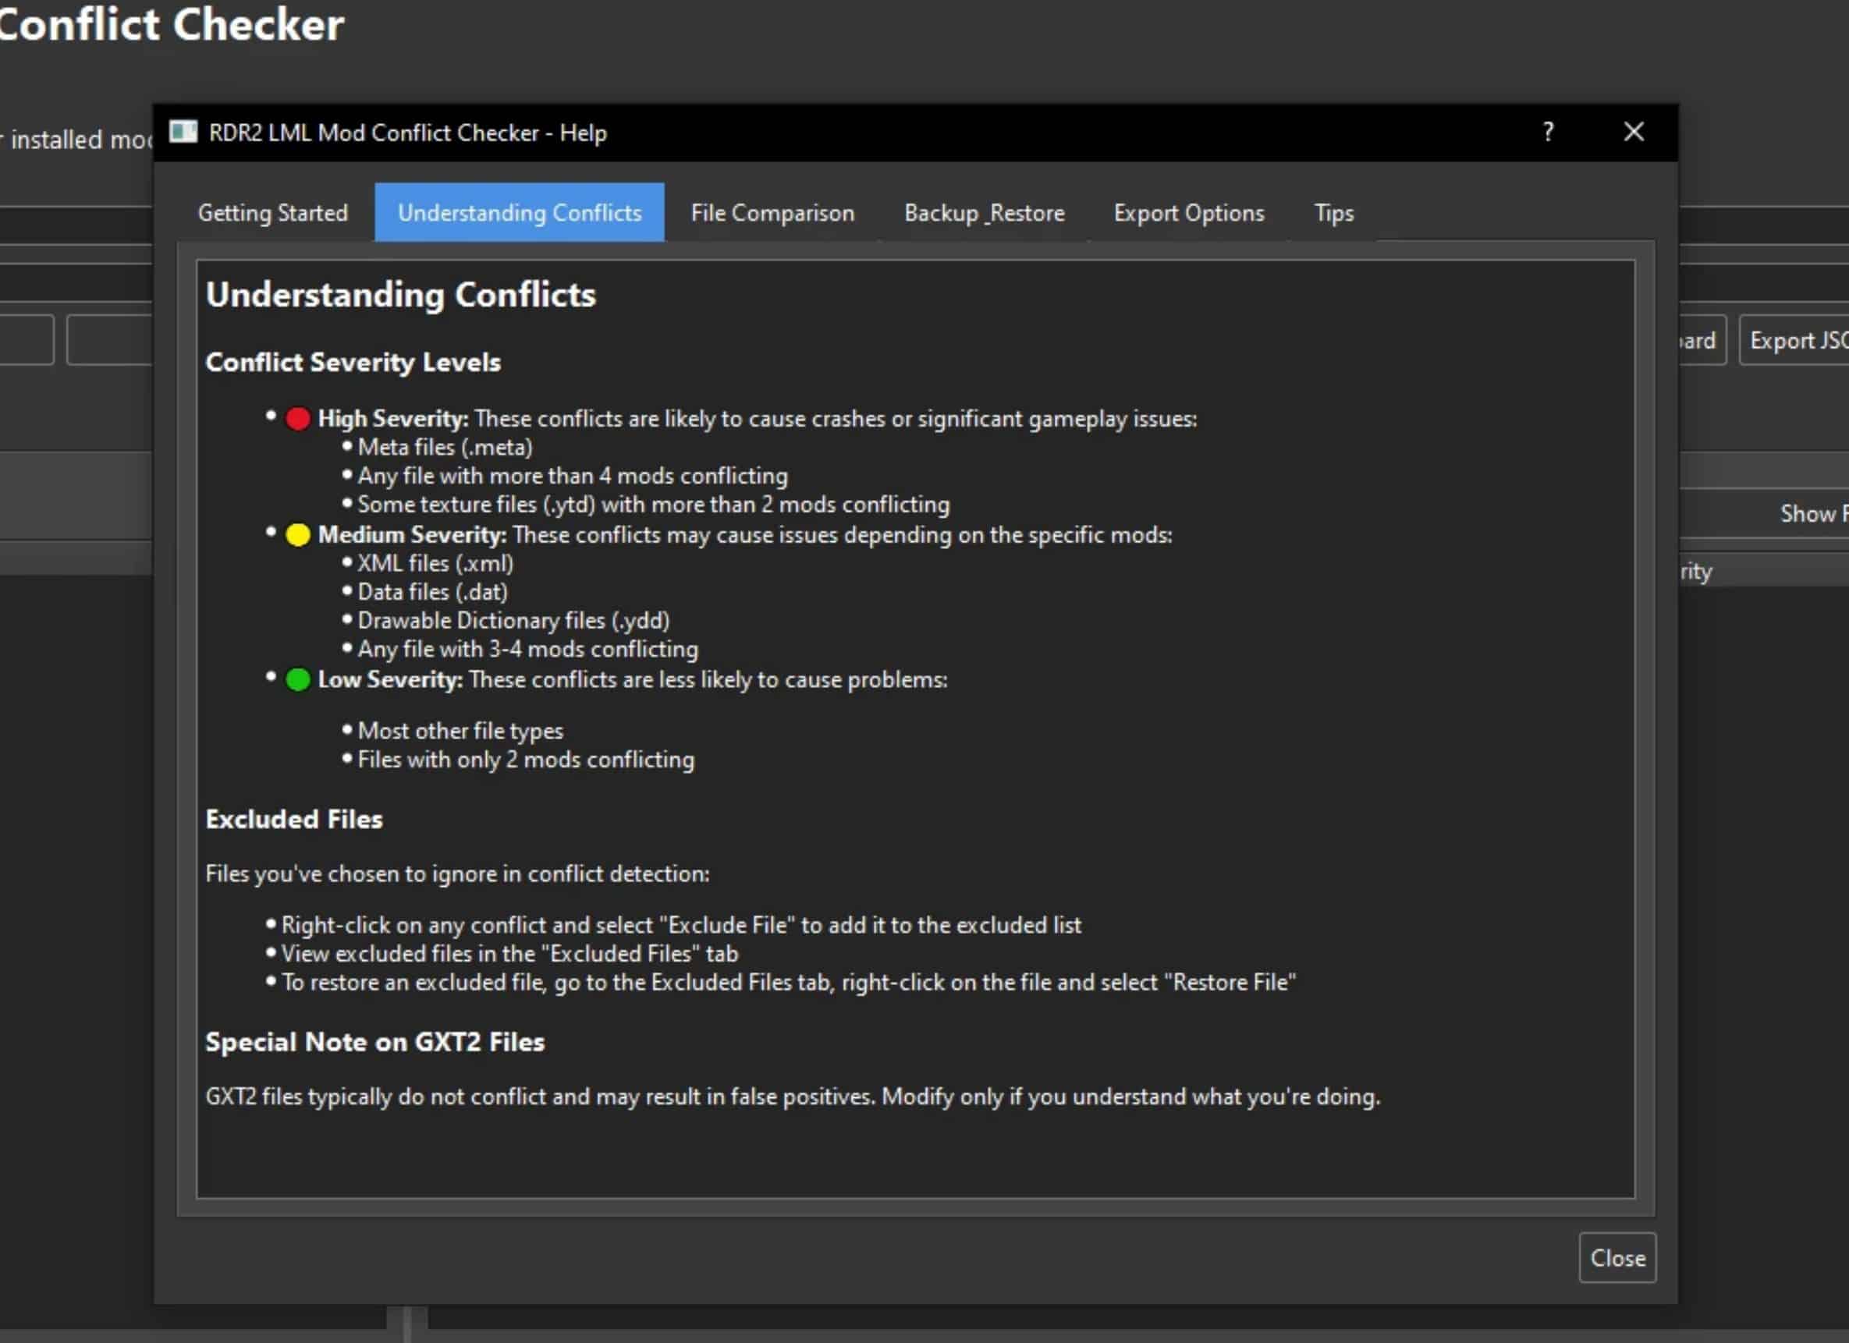Click the "Drawable Dictionary files (.ydd)" bullet
The height and width of the screenshot is (1343, 1849).
point(513,620)
